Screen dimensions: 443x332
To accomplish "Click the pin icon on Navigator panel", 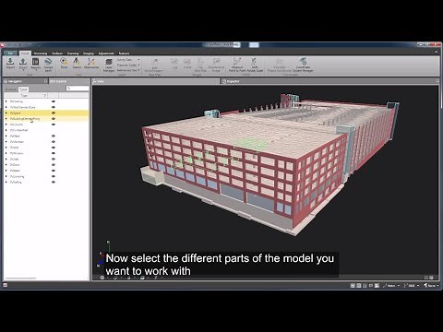I will 45,81.
